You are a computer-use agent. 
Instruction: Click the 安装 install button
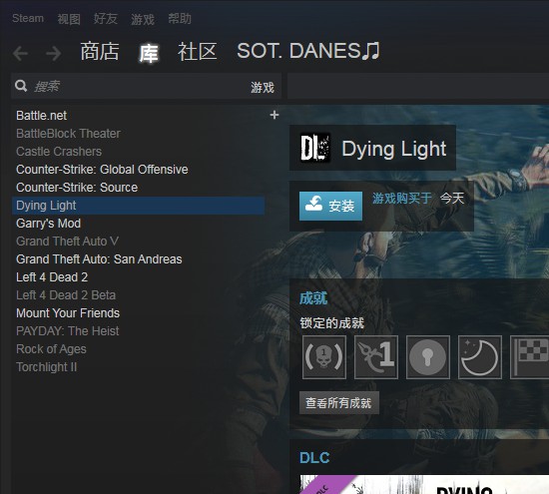pos(330,206)
